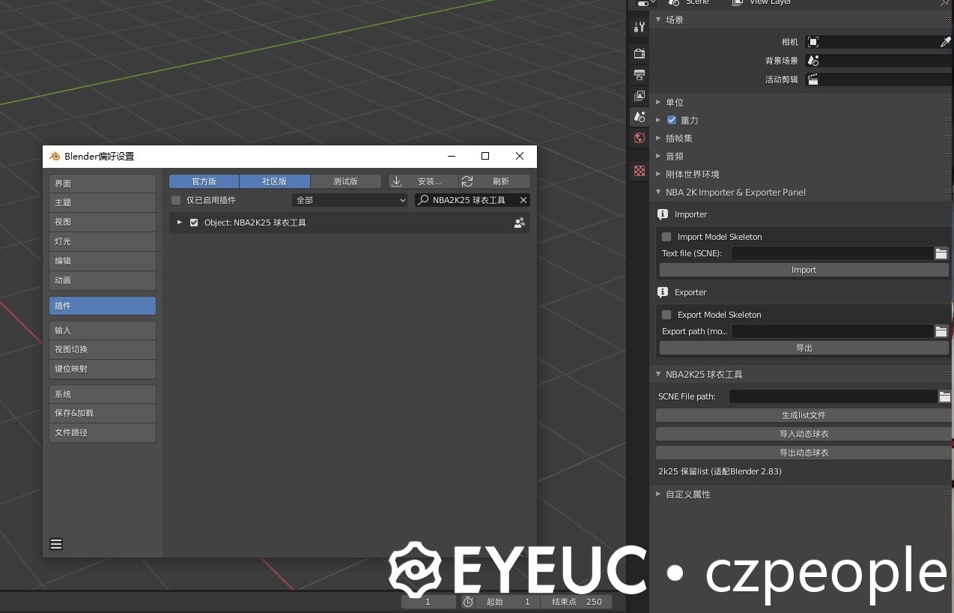Open the World properties tab (globe icon)
The image size is (954, 613).
pyautogui.click(x=639, y=138)
